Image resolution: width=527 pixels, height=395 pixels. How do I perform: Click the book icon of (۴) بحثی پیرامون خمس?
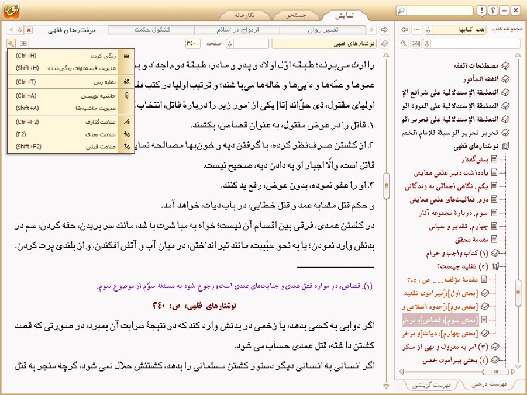[495, 360]
